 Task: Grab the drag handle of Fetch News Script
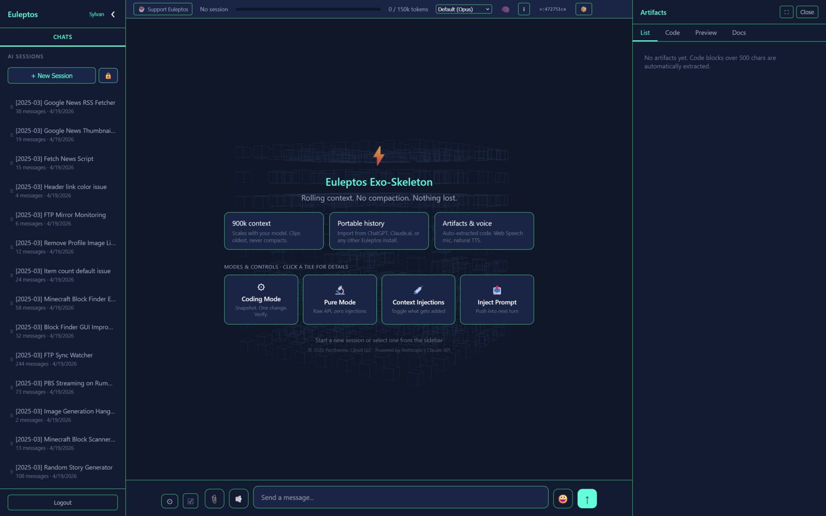[11, 163]
